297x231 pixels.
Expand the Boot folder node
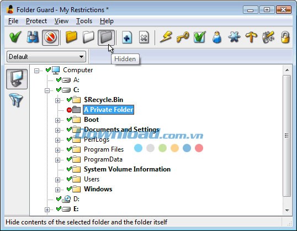click(57, 120)
